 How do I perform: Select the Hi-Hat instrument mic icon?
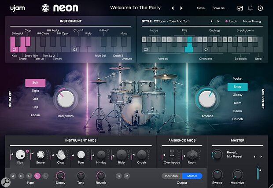pyautogui.click(x=101, y=155)
